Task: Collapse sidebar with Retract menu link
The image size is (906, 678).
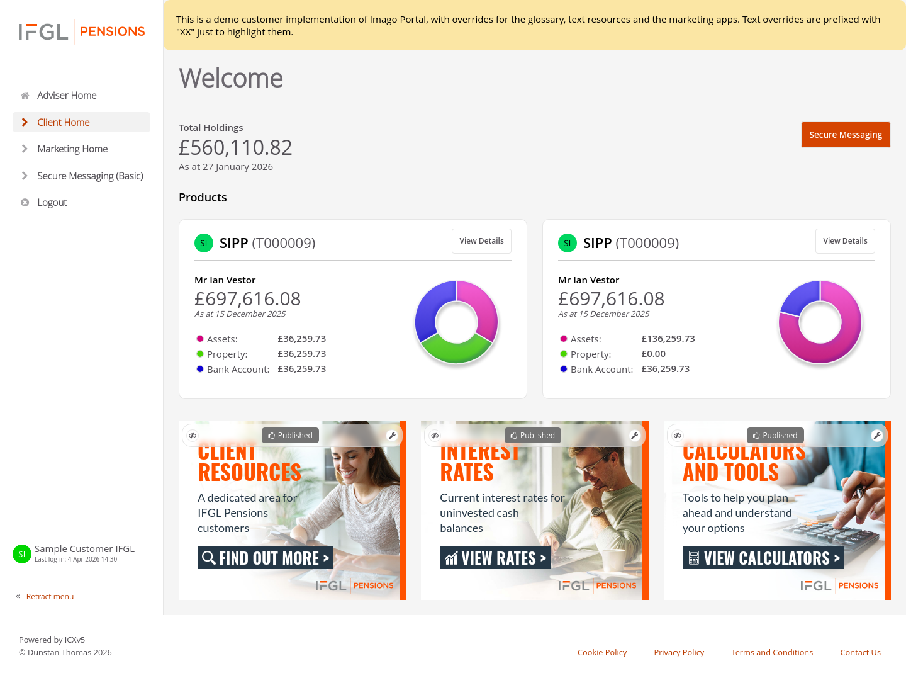Action: click(x=50, y=596)
